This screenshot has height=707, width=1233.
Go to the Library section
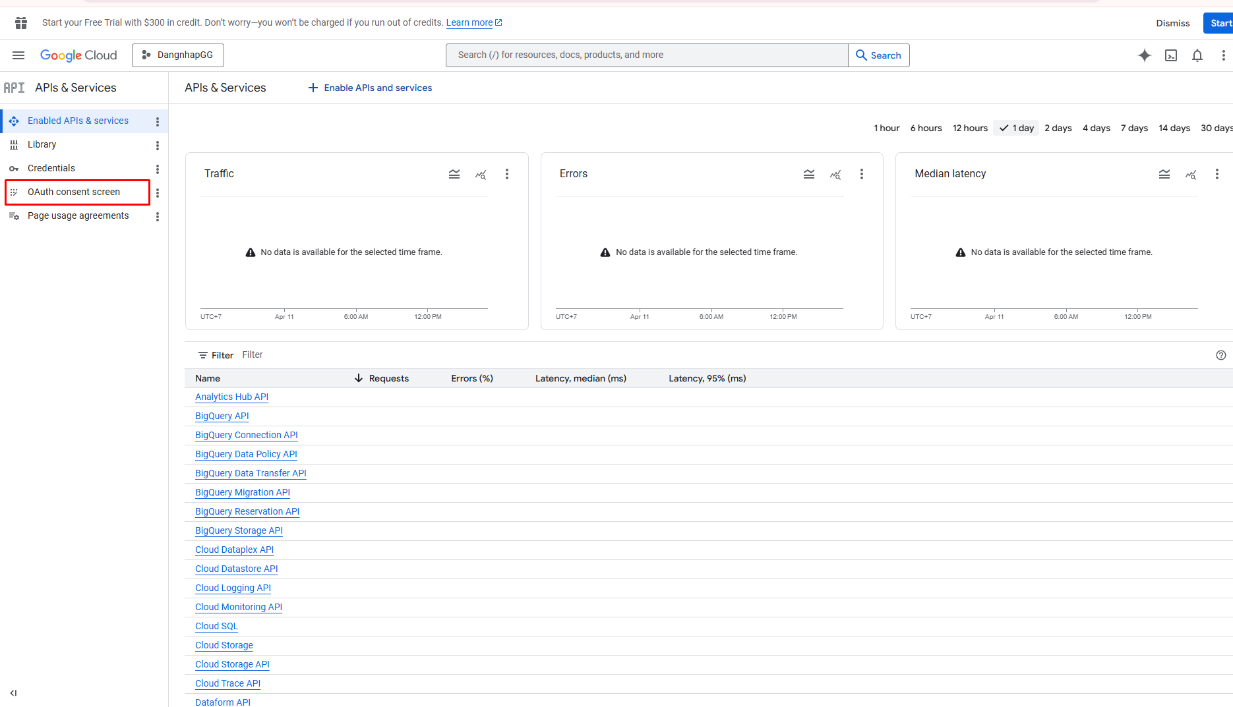(x=42, y=144)
